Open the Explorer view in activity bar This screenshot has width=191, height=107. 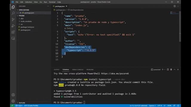pyautogui.click(x=13, y=7)
